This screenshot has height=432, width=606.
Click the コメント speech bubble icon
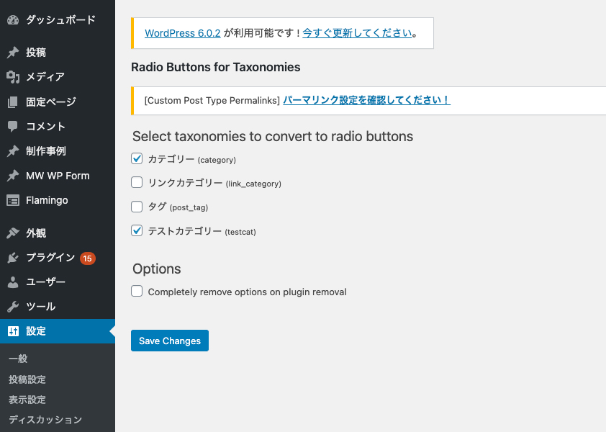[13, 127]
